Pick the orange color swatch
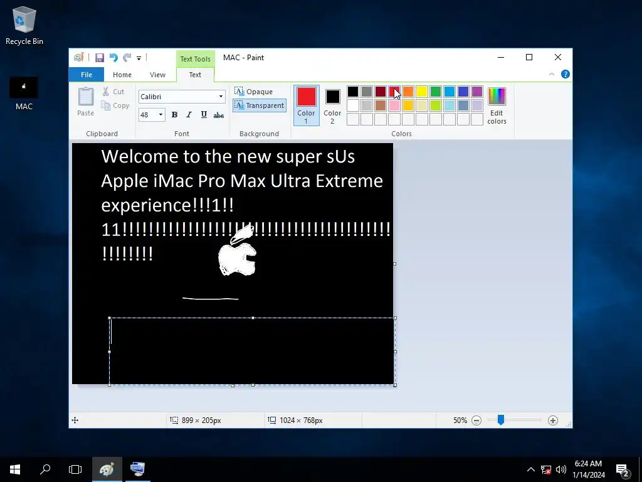This screenshot has height=482, width=642. click(408, 92)
